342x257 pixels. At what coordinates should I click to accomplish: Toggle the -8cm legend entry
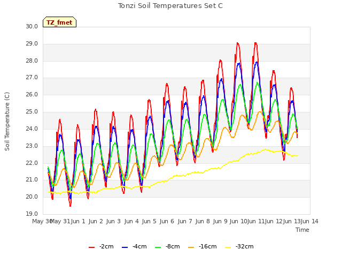pos(167,247)
